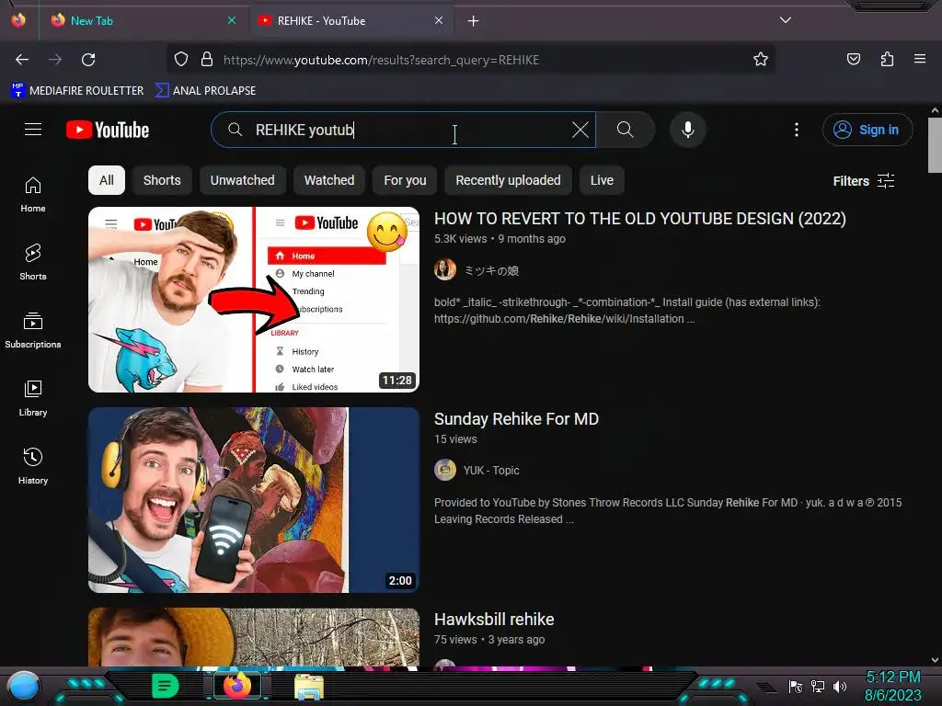This screenshot has width=942, height=706.
Task: Open the YouTube hamburger guide menu
Action: pos(33,129)
